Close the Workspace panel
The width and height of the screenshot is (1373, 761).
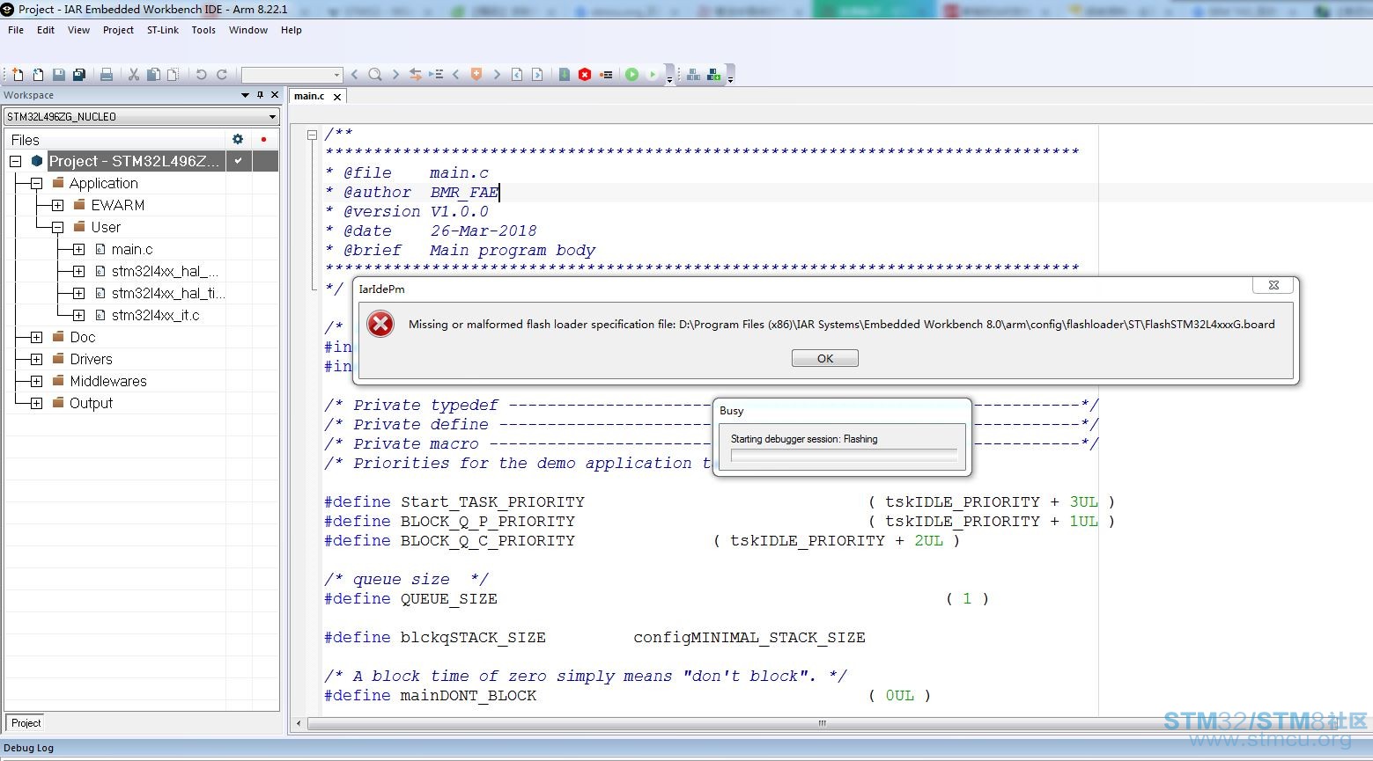275,95
